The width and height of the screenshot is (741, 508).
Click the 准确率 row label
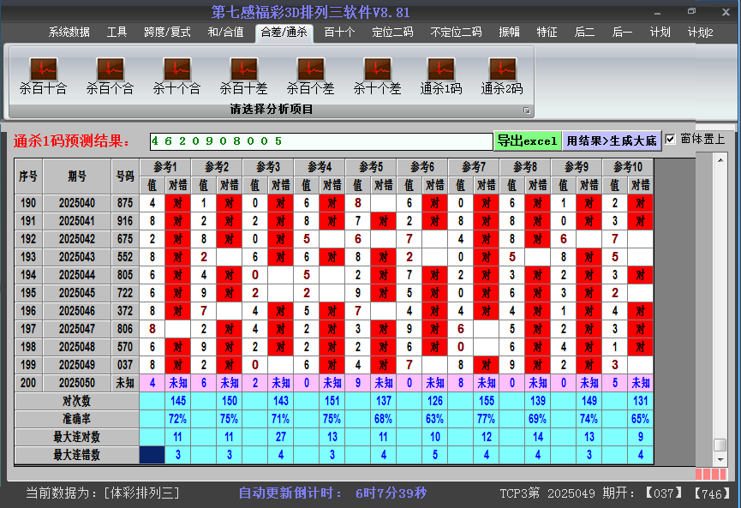pos(76,419)
